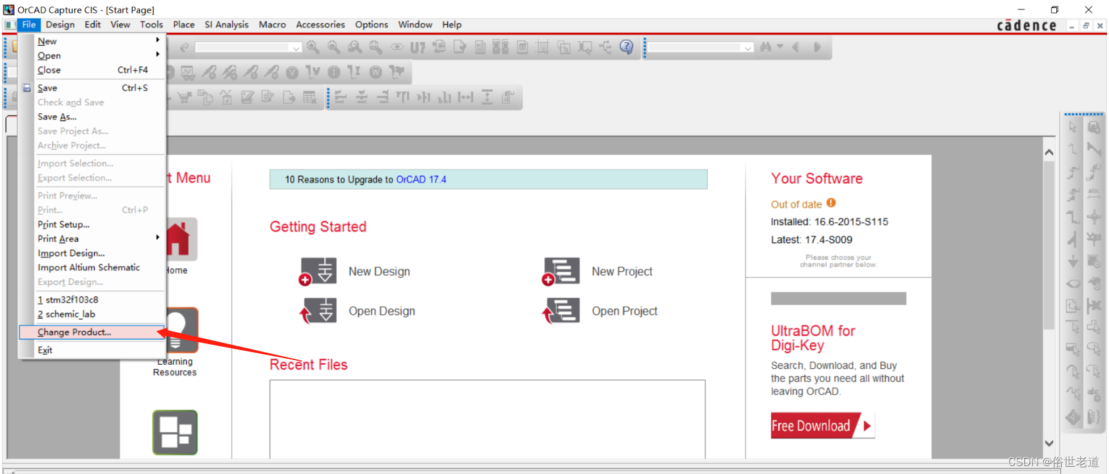
Task: Expand the Print Area submenu arrow
Action: [158, 238]
